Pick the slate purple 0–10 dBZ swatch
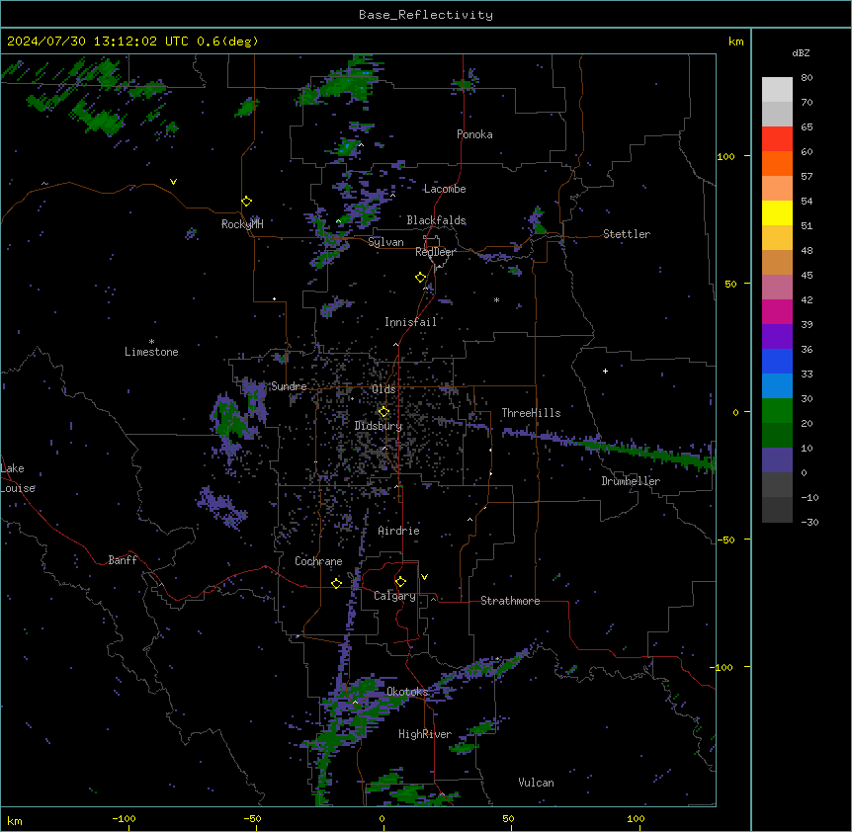Screen dimensions: 852x832 pyautogui.click(x=777, y=460)
